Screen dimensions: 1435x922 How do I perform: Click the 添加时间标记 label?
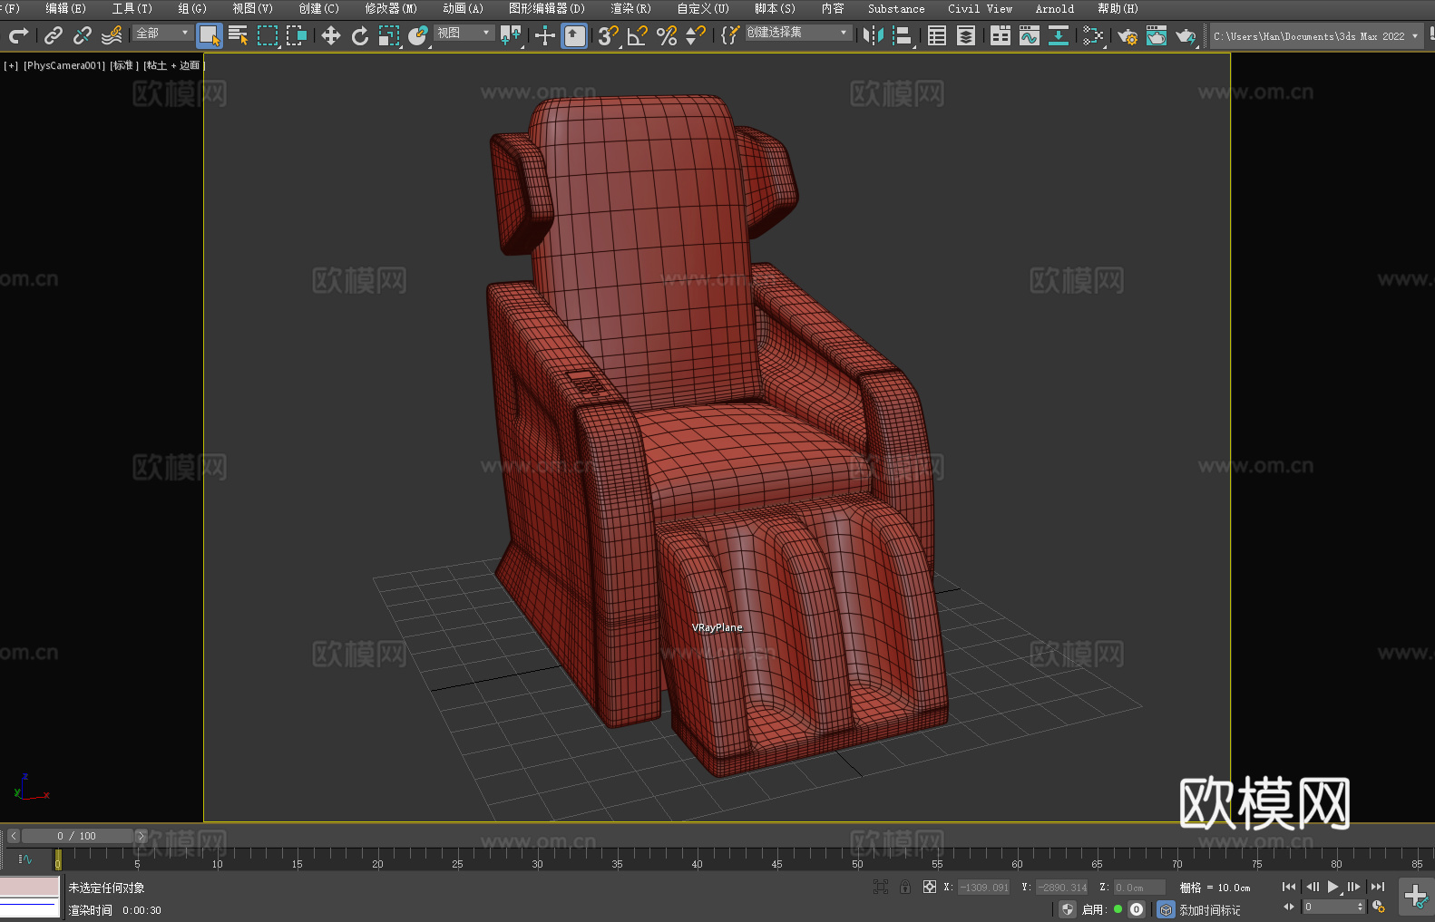point(1209,909)
